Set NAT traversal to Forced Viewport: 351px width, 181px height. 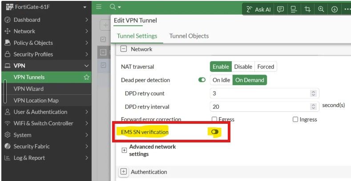266,67
